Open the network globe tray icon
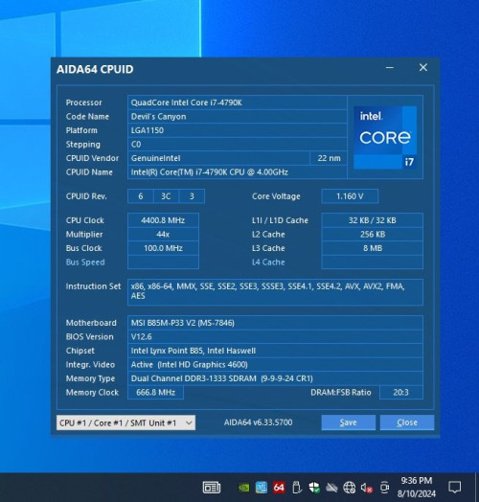The image size is (479, 502). [x=349, y=488]
